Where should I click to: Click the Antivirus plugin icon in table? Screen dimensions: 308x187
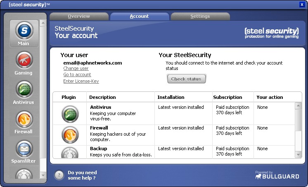[x=70, y=114]
